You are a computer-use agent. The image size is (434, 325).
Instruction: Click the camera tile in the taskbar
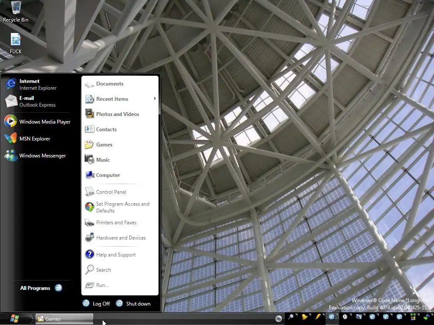point(359,317)
